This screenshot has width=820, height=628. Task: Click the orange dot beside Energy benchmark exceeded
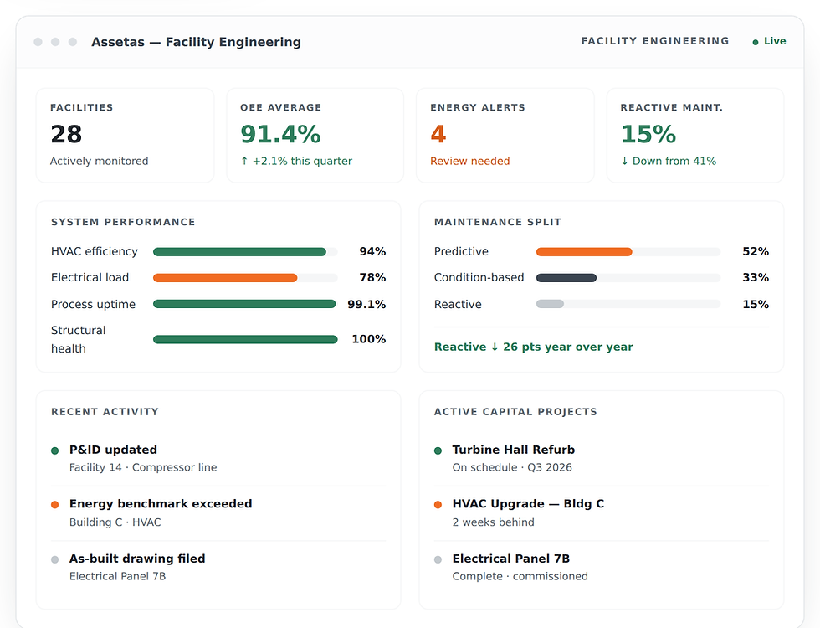tap(55, 504)
